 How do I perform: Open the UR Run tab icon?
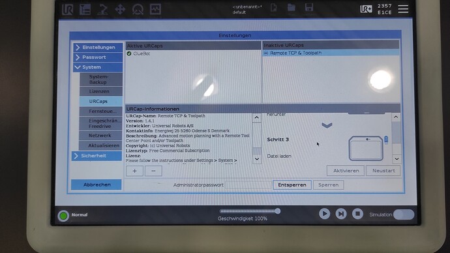click(x=68, y=10)
